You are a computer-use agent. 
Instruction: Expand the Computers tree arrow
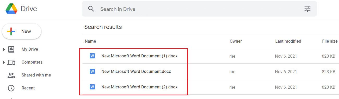tap(4, 62)
